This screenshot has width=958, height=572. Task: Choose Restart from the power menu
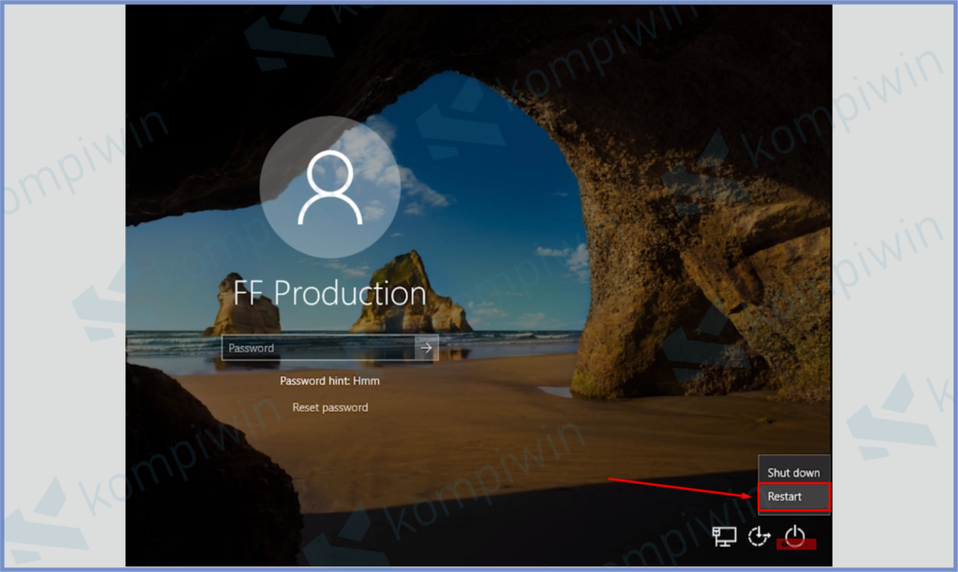click(793, 496)
